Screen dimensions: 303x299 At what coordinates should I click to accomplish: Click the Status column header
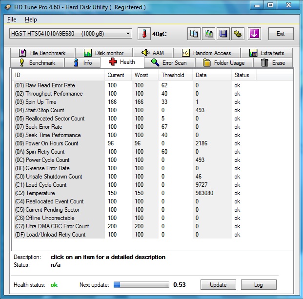[244, 75]
